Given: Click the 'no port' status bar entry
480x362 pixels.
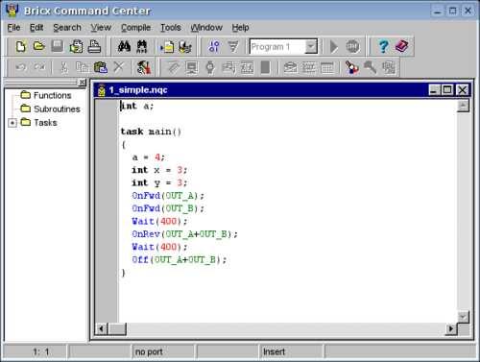Looking at the screenshot, I should (x=149, y=351).
